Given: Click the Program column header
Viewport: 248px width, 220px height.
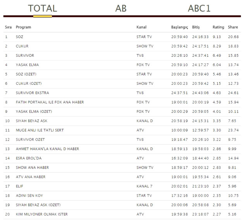Looking at the screenshot, I should [x=23, y=27].
